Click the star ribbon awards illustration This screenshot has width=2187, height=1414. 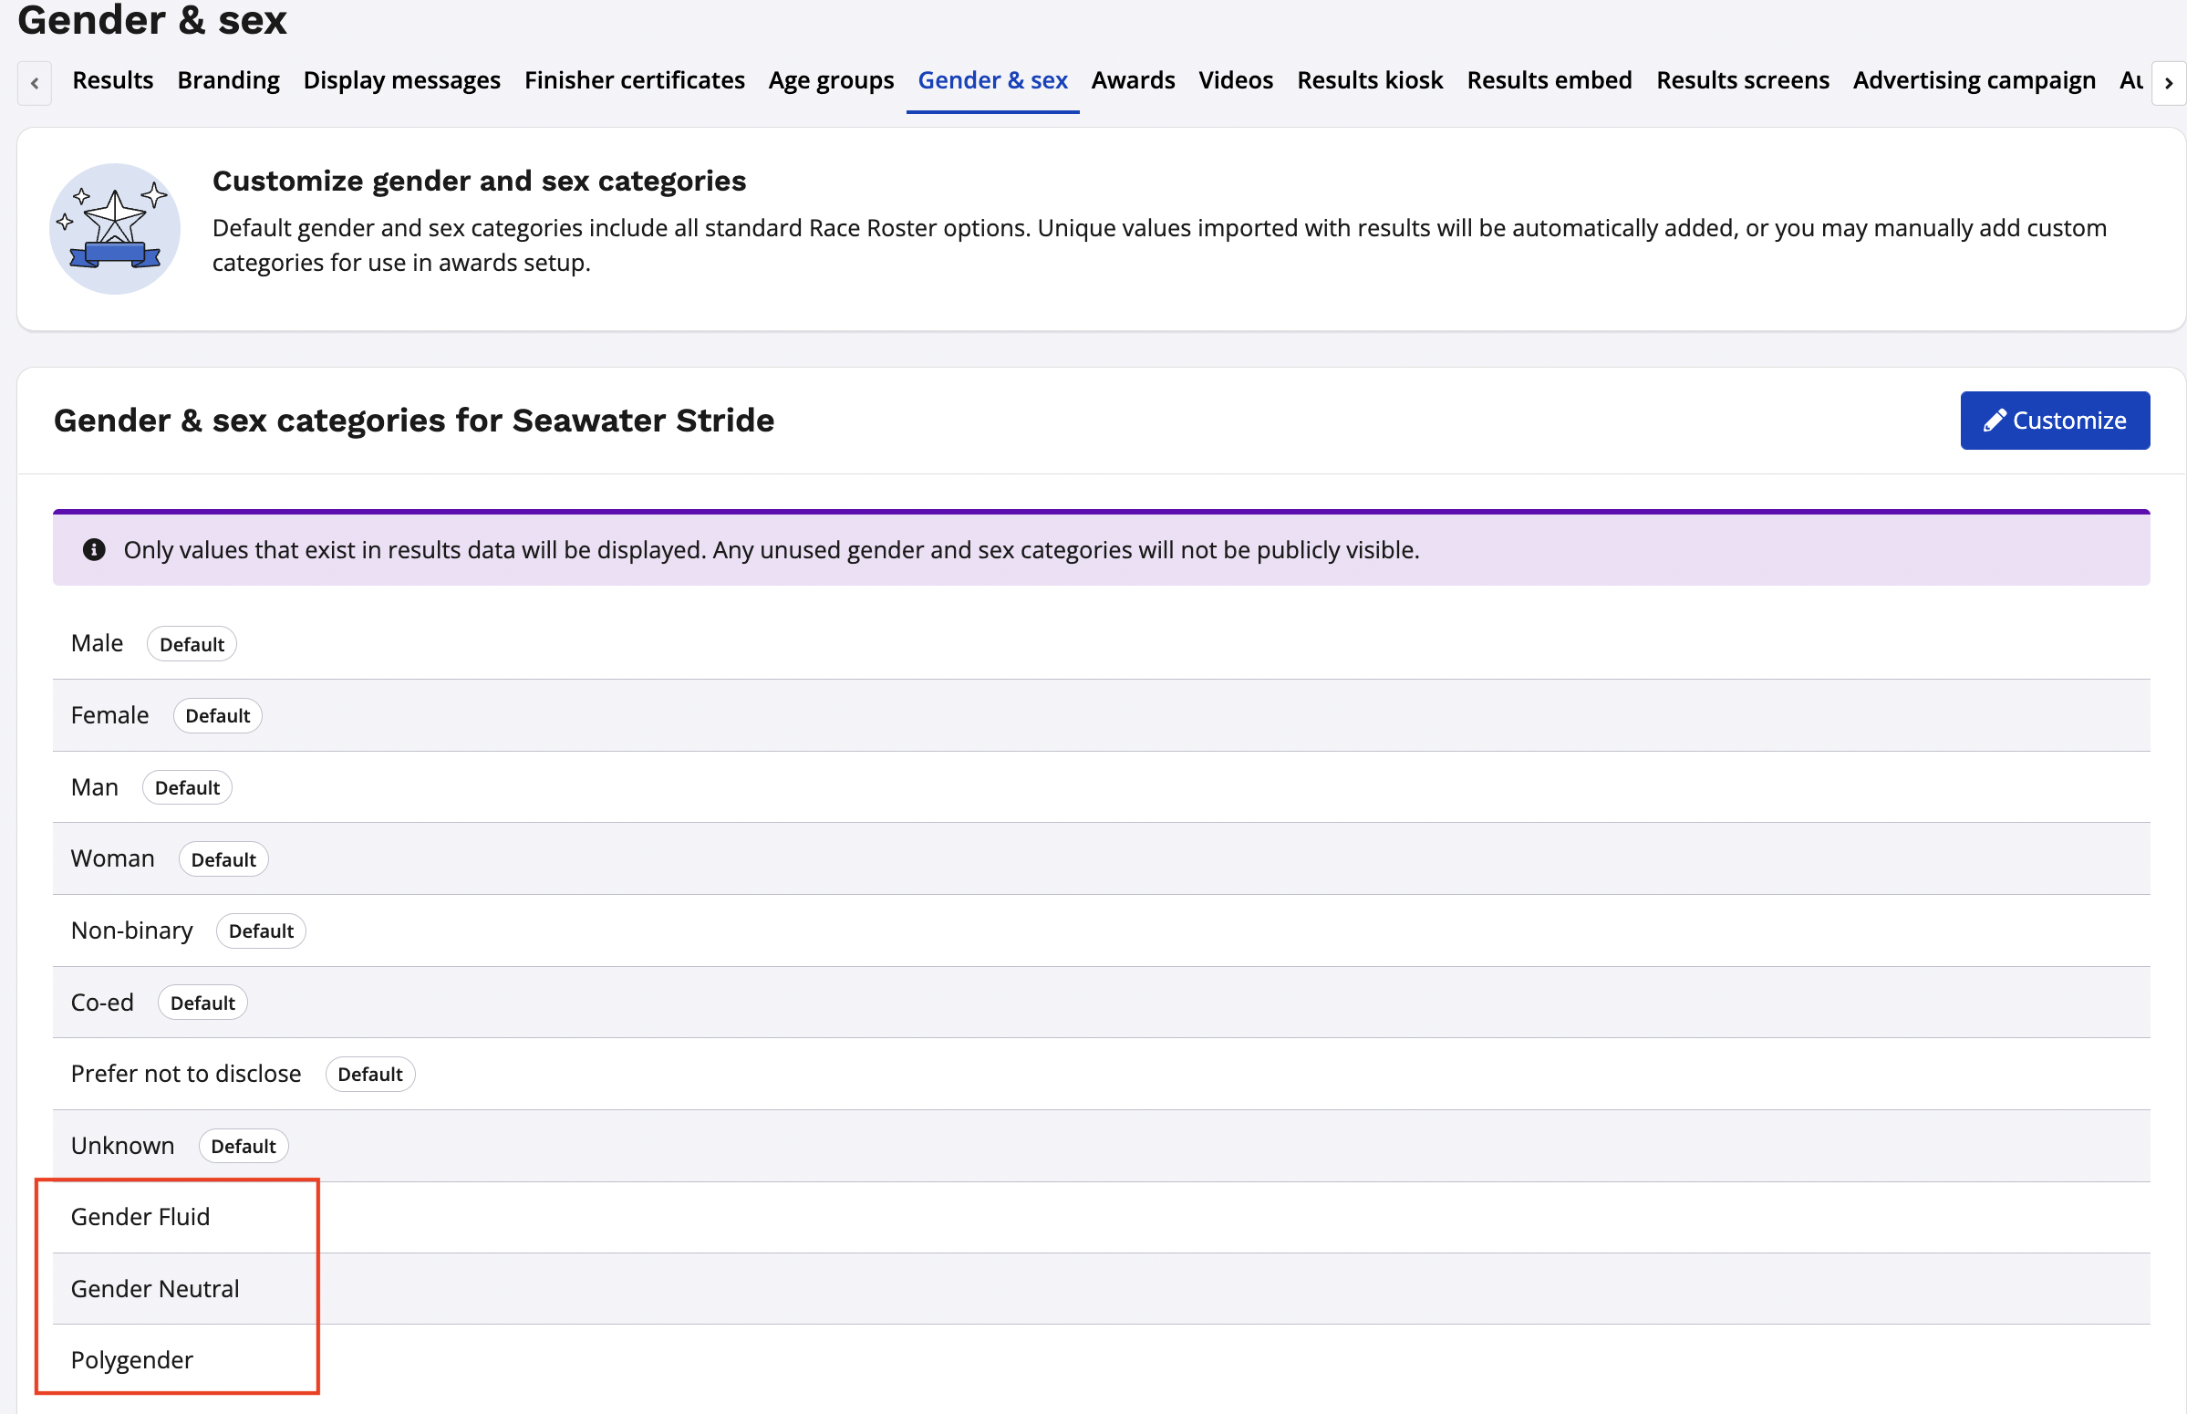pyautogui.click(x=115, y=229)
